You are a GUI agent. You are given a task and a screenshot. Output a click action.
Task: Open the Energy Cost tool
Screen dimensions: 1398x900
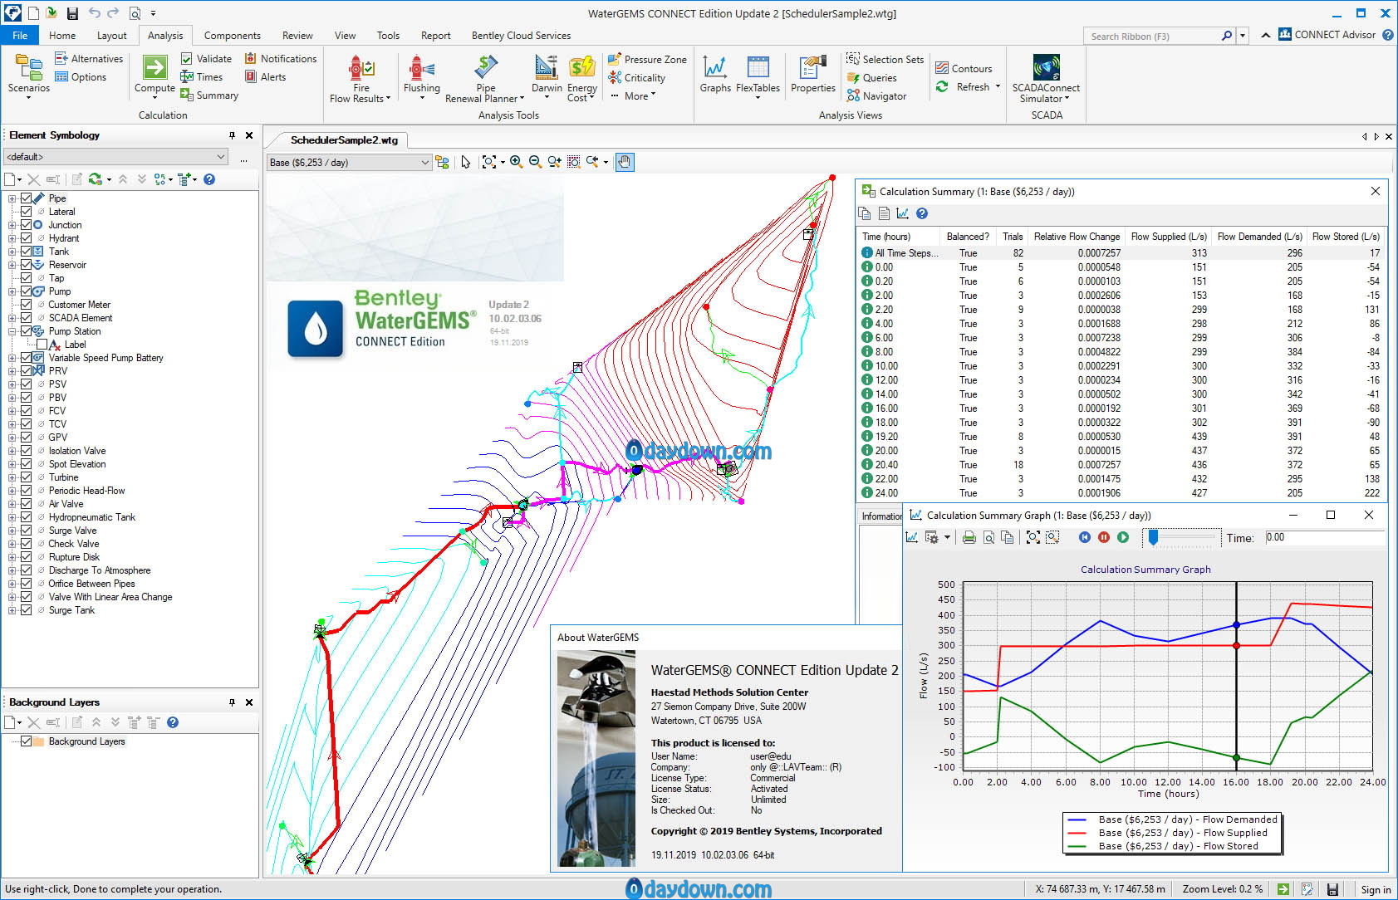click(x=581, y=78)
